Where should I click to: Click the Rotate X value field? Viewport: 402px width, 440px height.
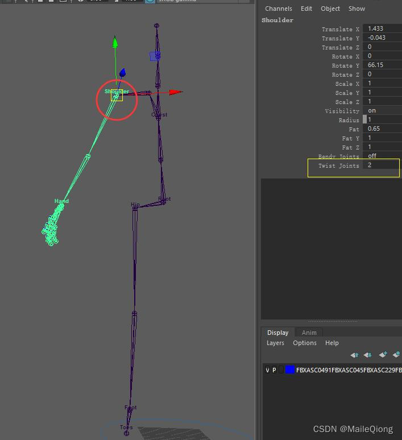click(382, 56)
